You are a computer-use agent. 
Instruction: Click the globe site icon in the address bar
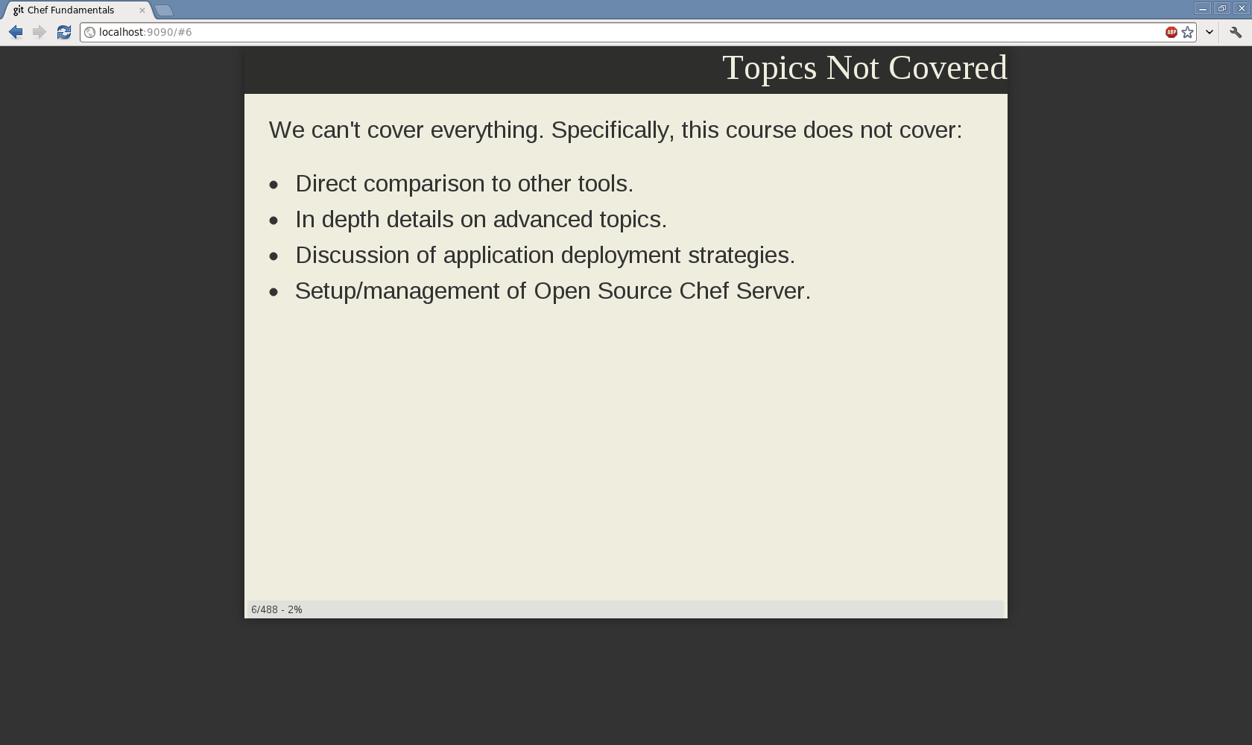coord(89,32)
